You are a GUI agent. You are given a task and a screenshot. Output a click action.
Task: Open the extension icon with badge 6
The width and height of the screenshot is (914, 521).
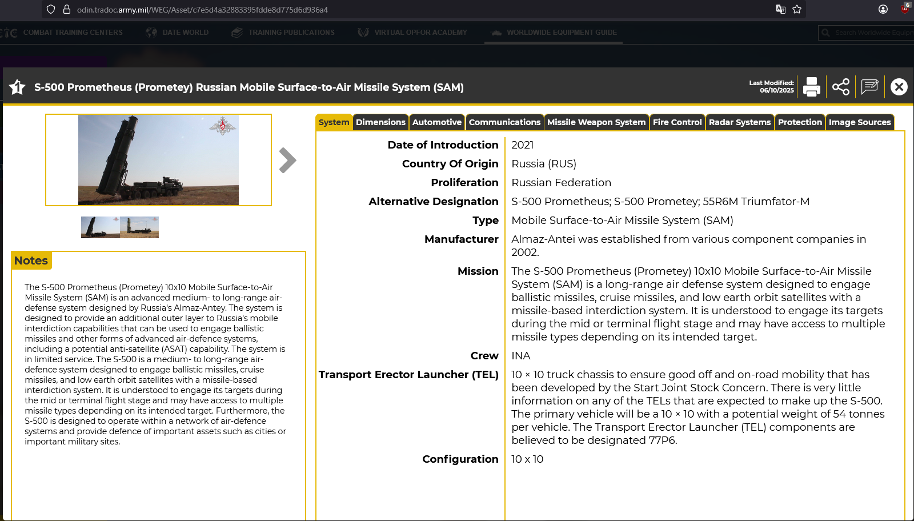tap(905, 7)
